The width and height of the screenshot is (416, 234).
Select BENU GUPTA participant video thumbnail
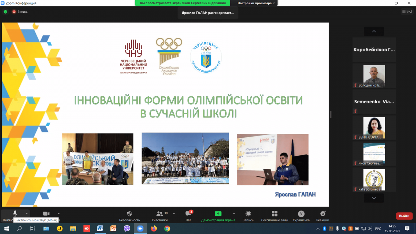point(374,128)
